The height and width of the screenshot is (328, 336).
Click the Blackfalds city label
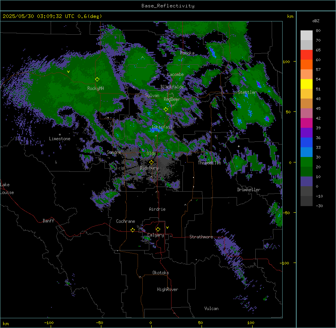click(x=172, y=87)
